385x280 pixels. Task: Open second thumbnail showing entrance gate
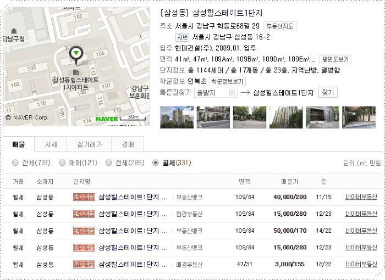tap(213, 117)
